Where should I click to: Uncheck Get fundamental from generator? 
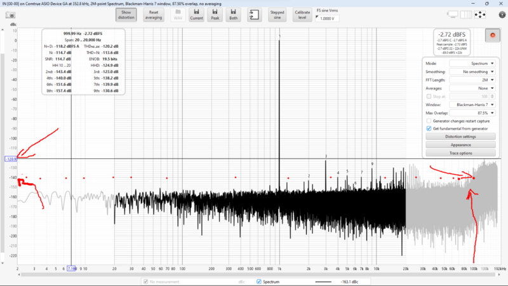click(x=429, y=128)
